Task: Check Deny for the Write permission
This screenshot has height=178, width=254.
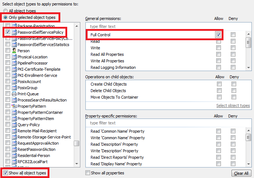Action: [x=233, y=48]
